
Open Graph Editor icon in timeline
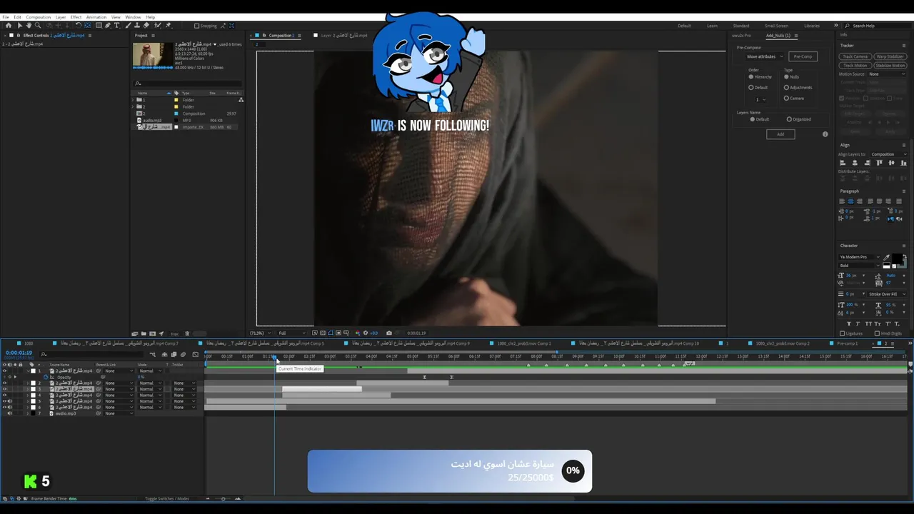click(195, 355)
